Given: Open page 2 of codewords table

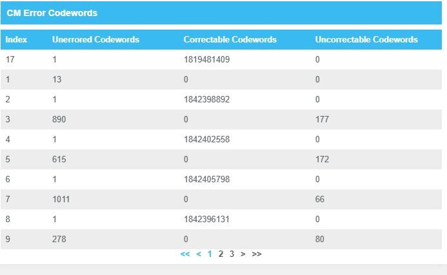Looking at the screenshot, I should click(x=221, y=254).
